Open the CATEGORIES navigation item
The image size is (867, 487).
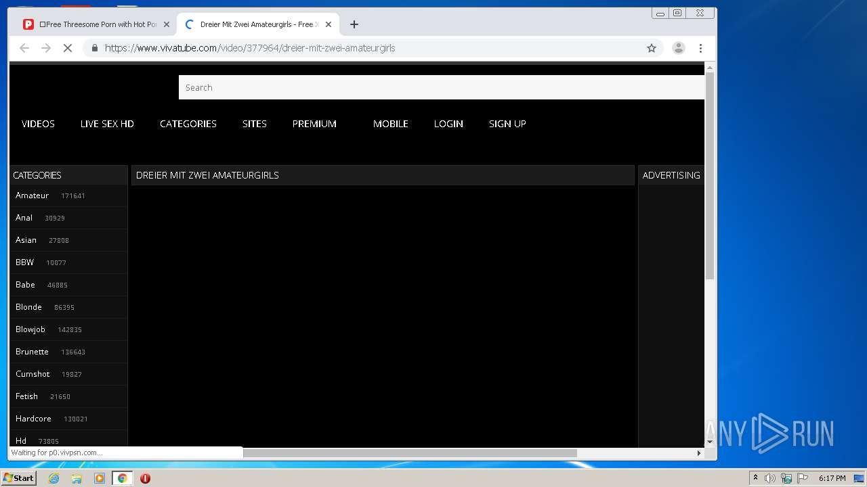(188, 124)
